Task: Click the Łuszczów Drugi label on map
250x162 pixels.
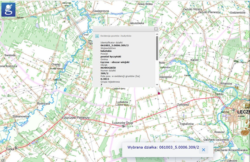Action: pos(122,123)
